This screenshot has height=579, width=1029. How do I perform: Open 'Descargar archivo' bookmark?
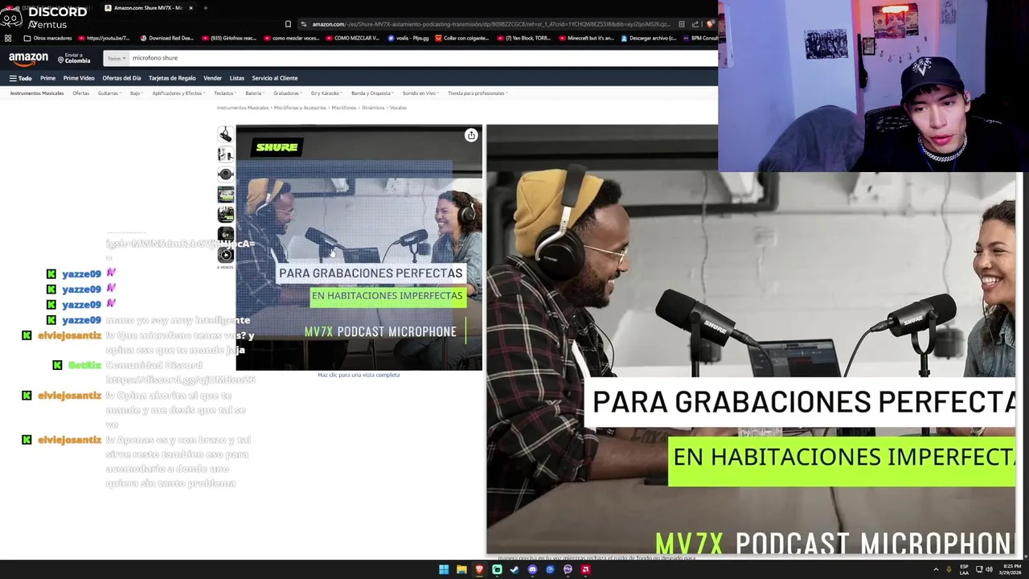(x=650, y=38)
